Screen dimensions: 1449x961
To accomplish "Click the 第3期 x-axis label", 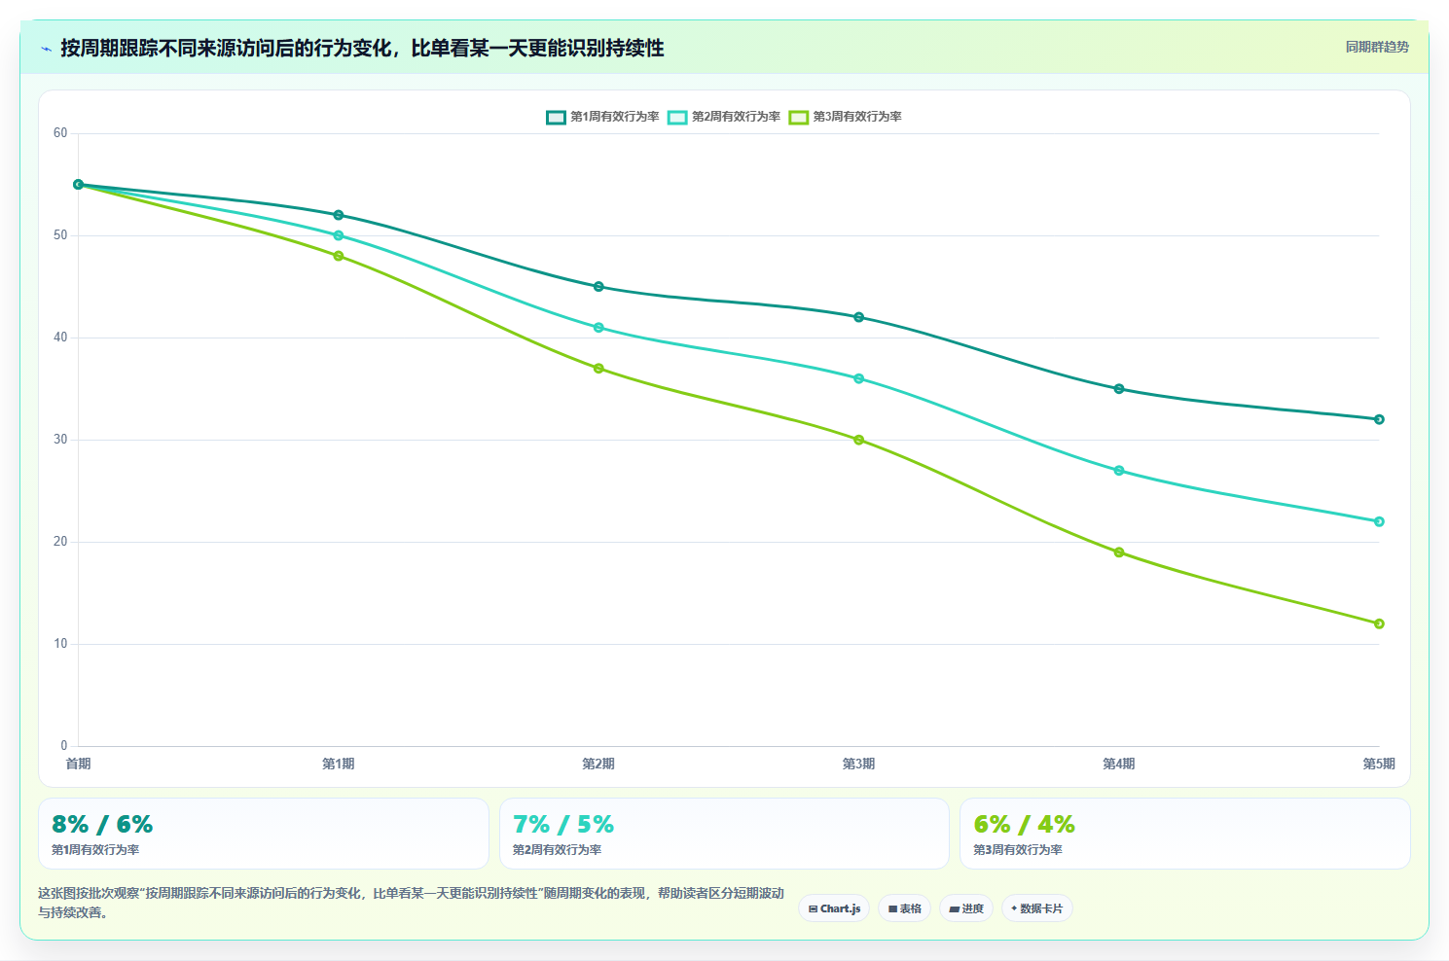I will (858, 764).
